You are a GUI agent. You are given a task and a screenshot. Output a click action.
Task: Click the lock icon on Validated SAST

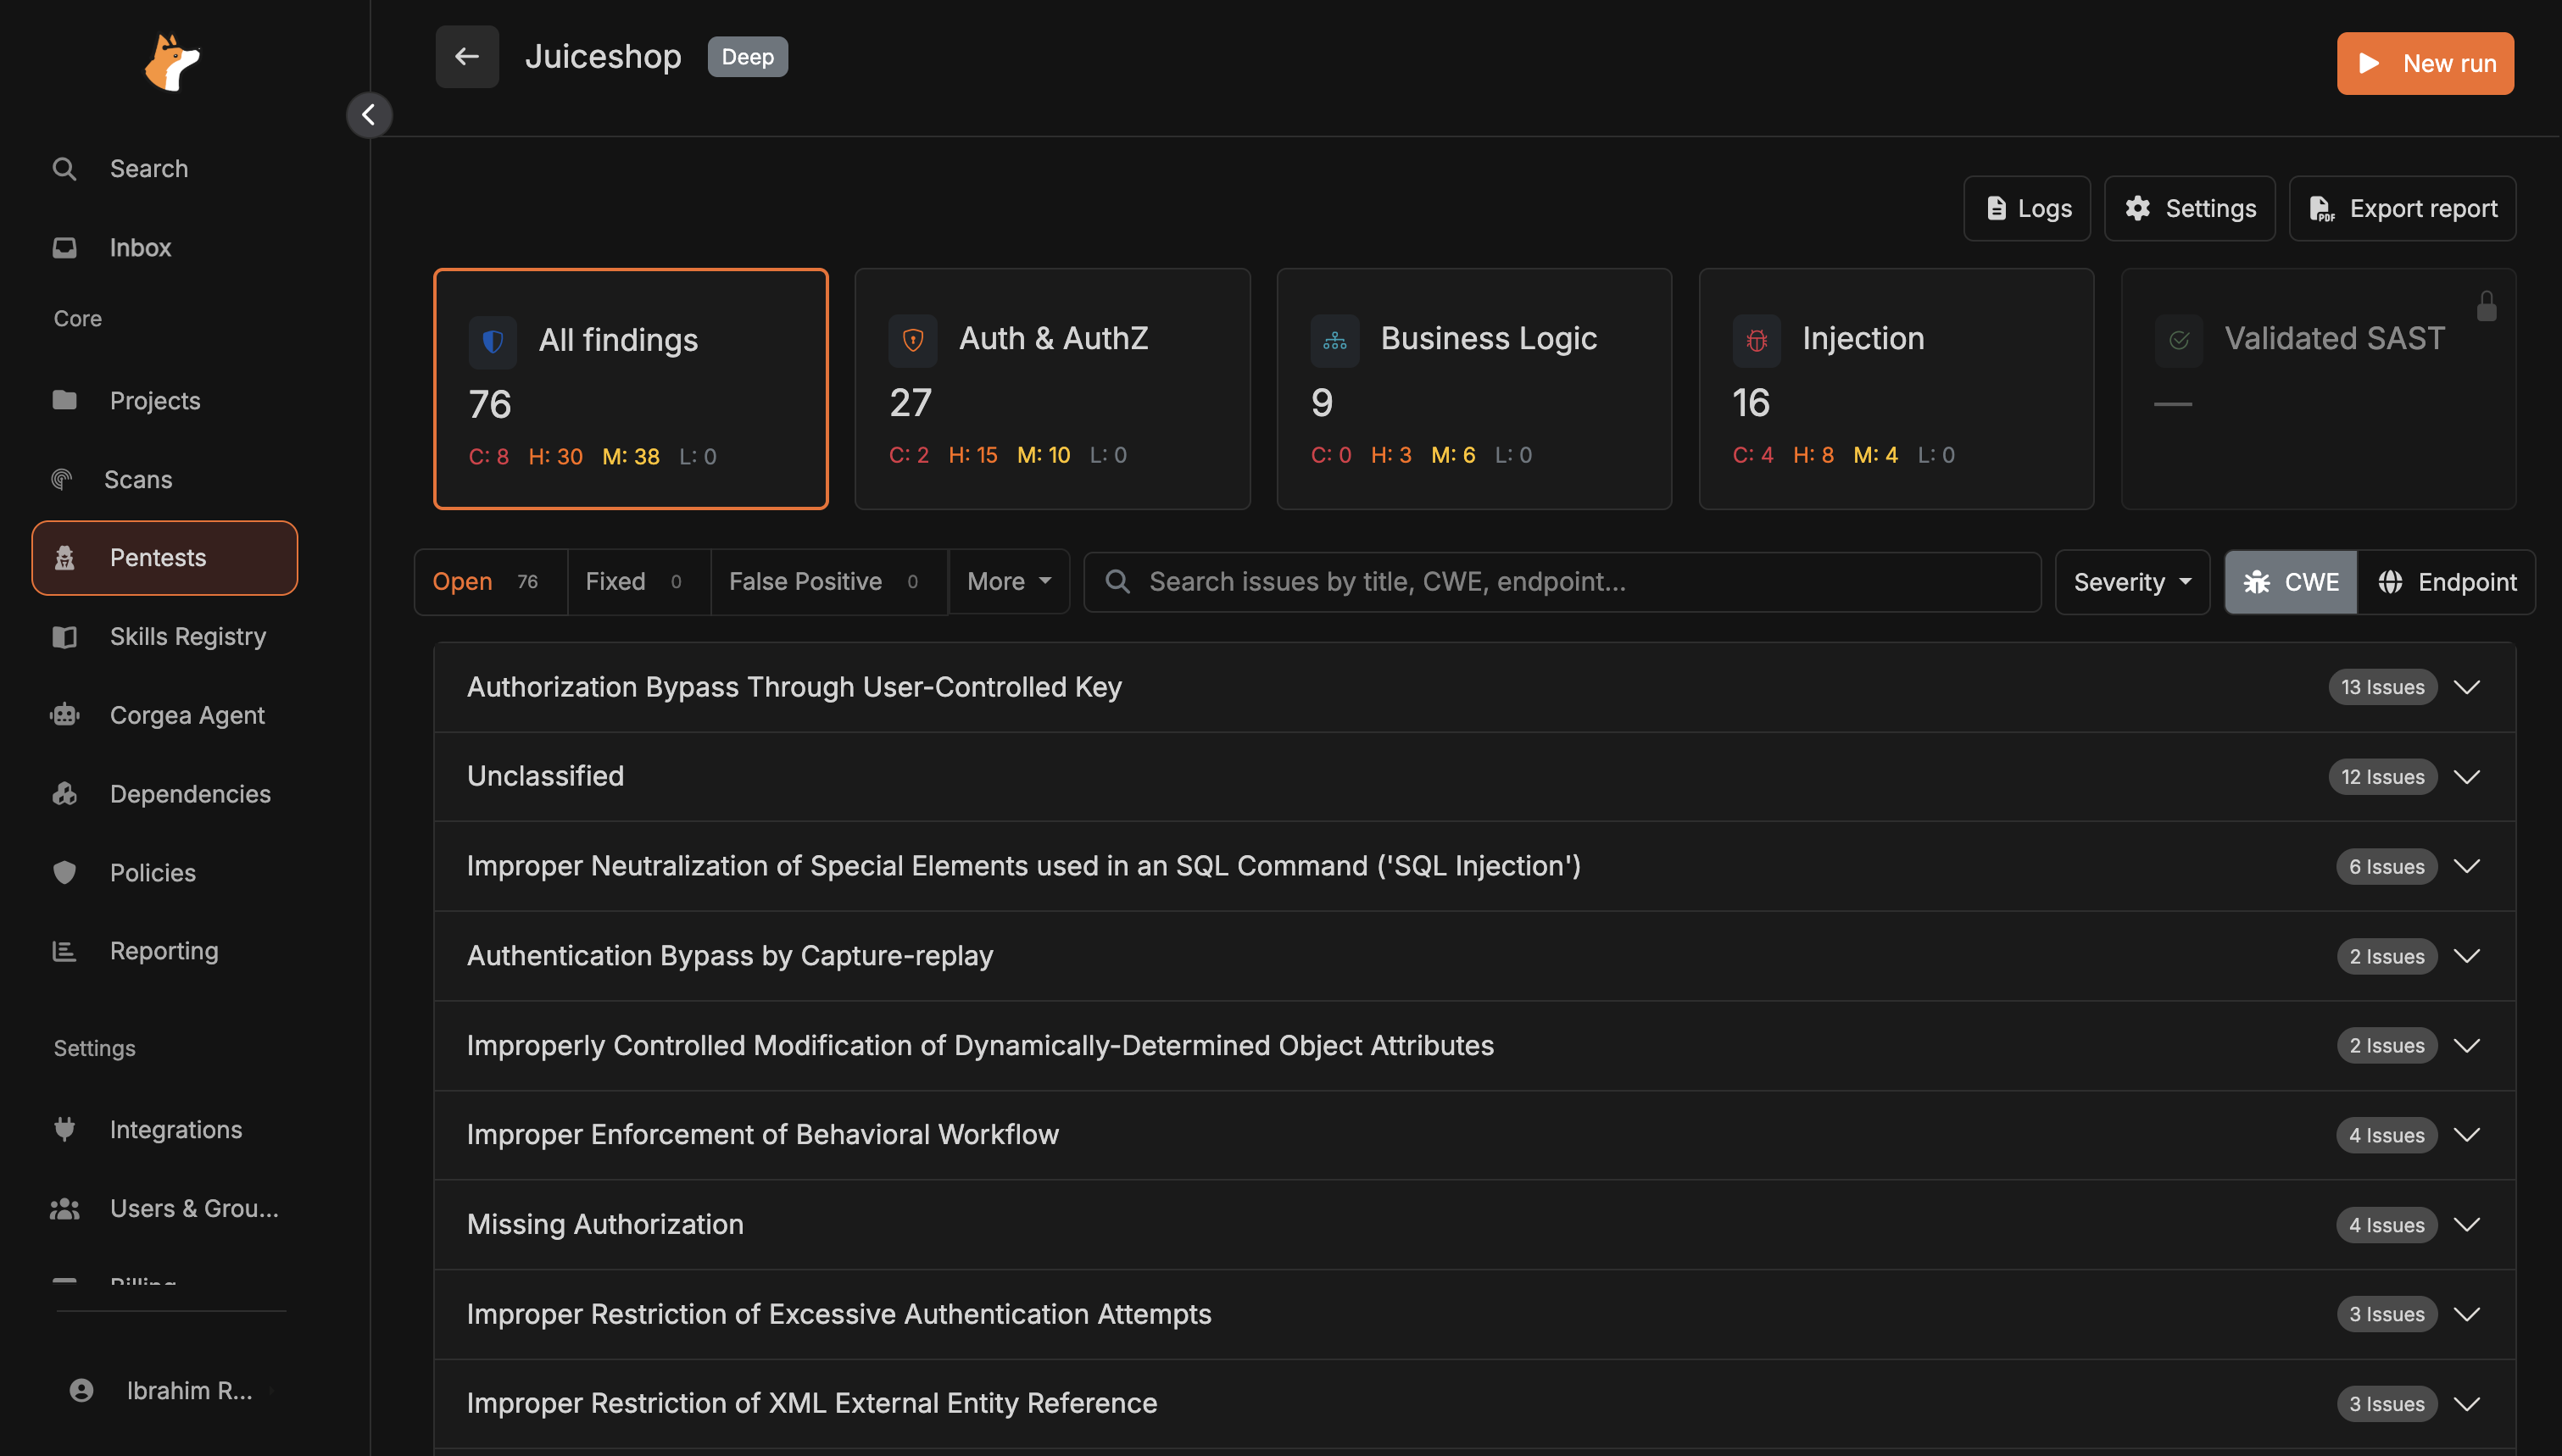click(2487, 306)
